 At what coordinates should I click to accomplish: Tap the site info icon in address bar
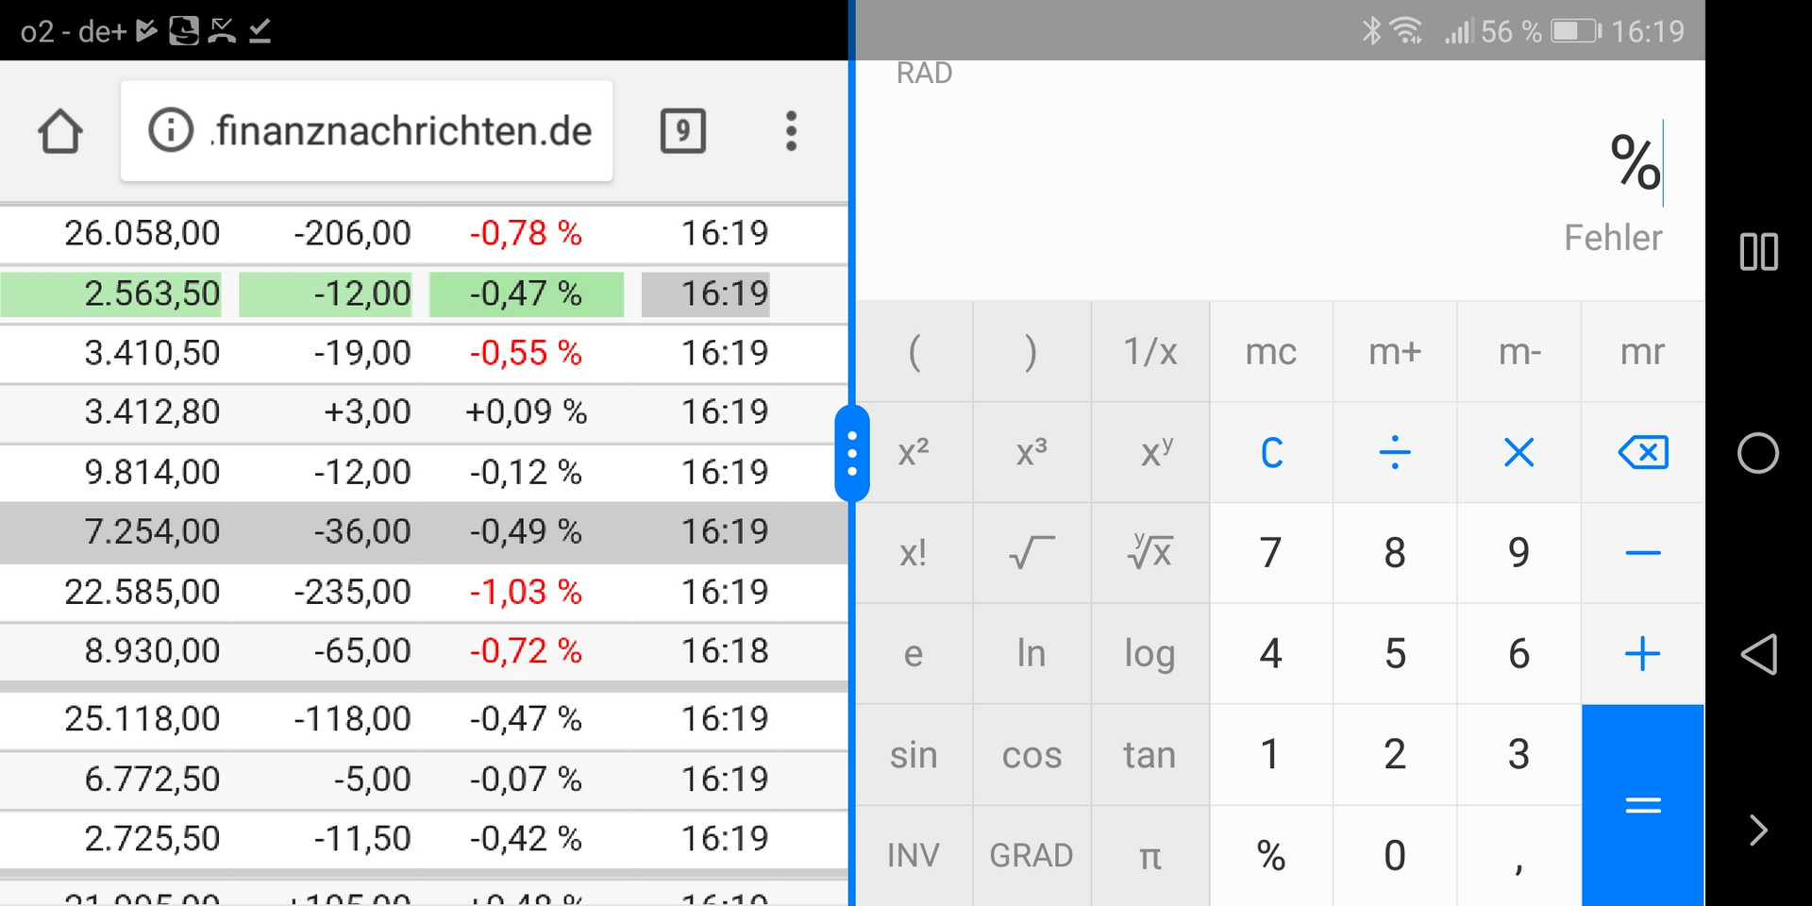click(171, 130)
